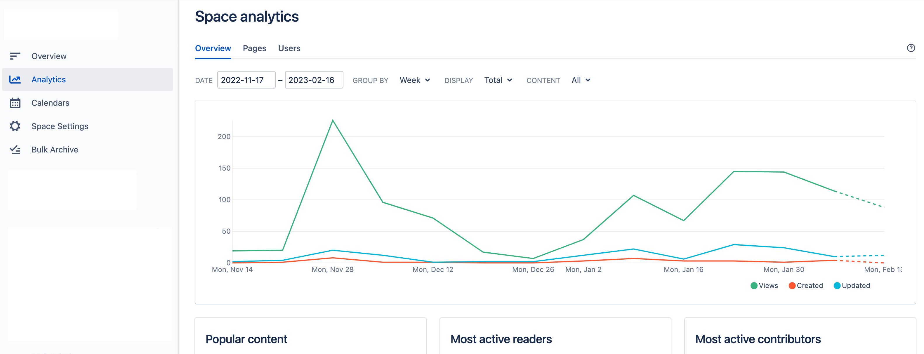924x354 pixels.
Task: Toggle the Views legend marker
Action: (754, 285)
